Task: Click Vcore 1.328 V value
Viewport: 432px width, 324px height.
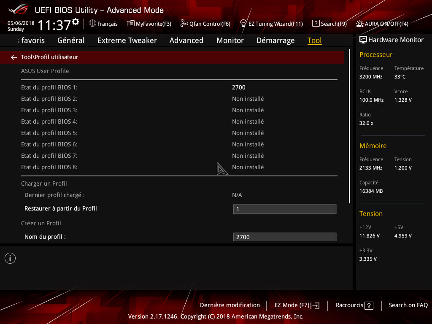Action: (x=403, y=100)
